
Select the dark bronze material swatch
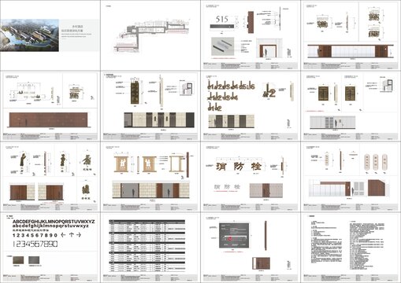click(x=18, y=260)
